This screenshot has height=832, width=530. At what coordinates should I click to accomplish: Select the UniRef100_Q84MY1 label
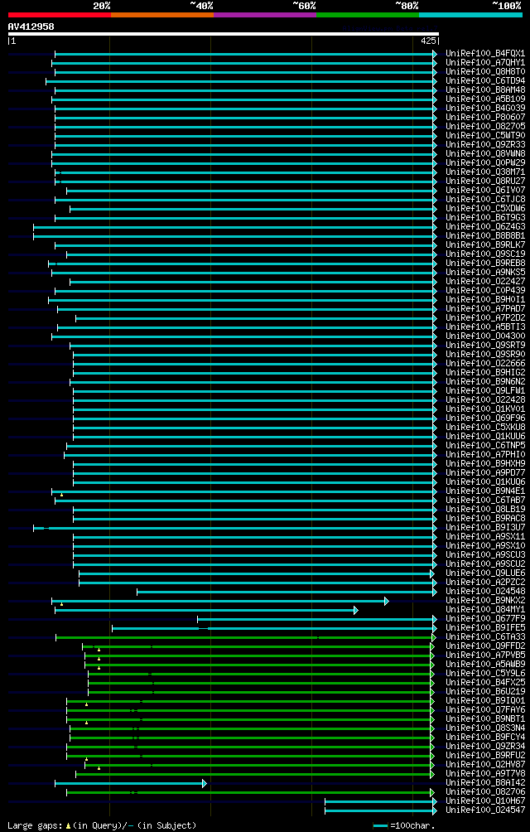485,610
